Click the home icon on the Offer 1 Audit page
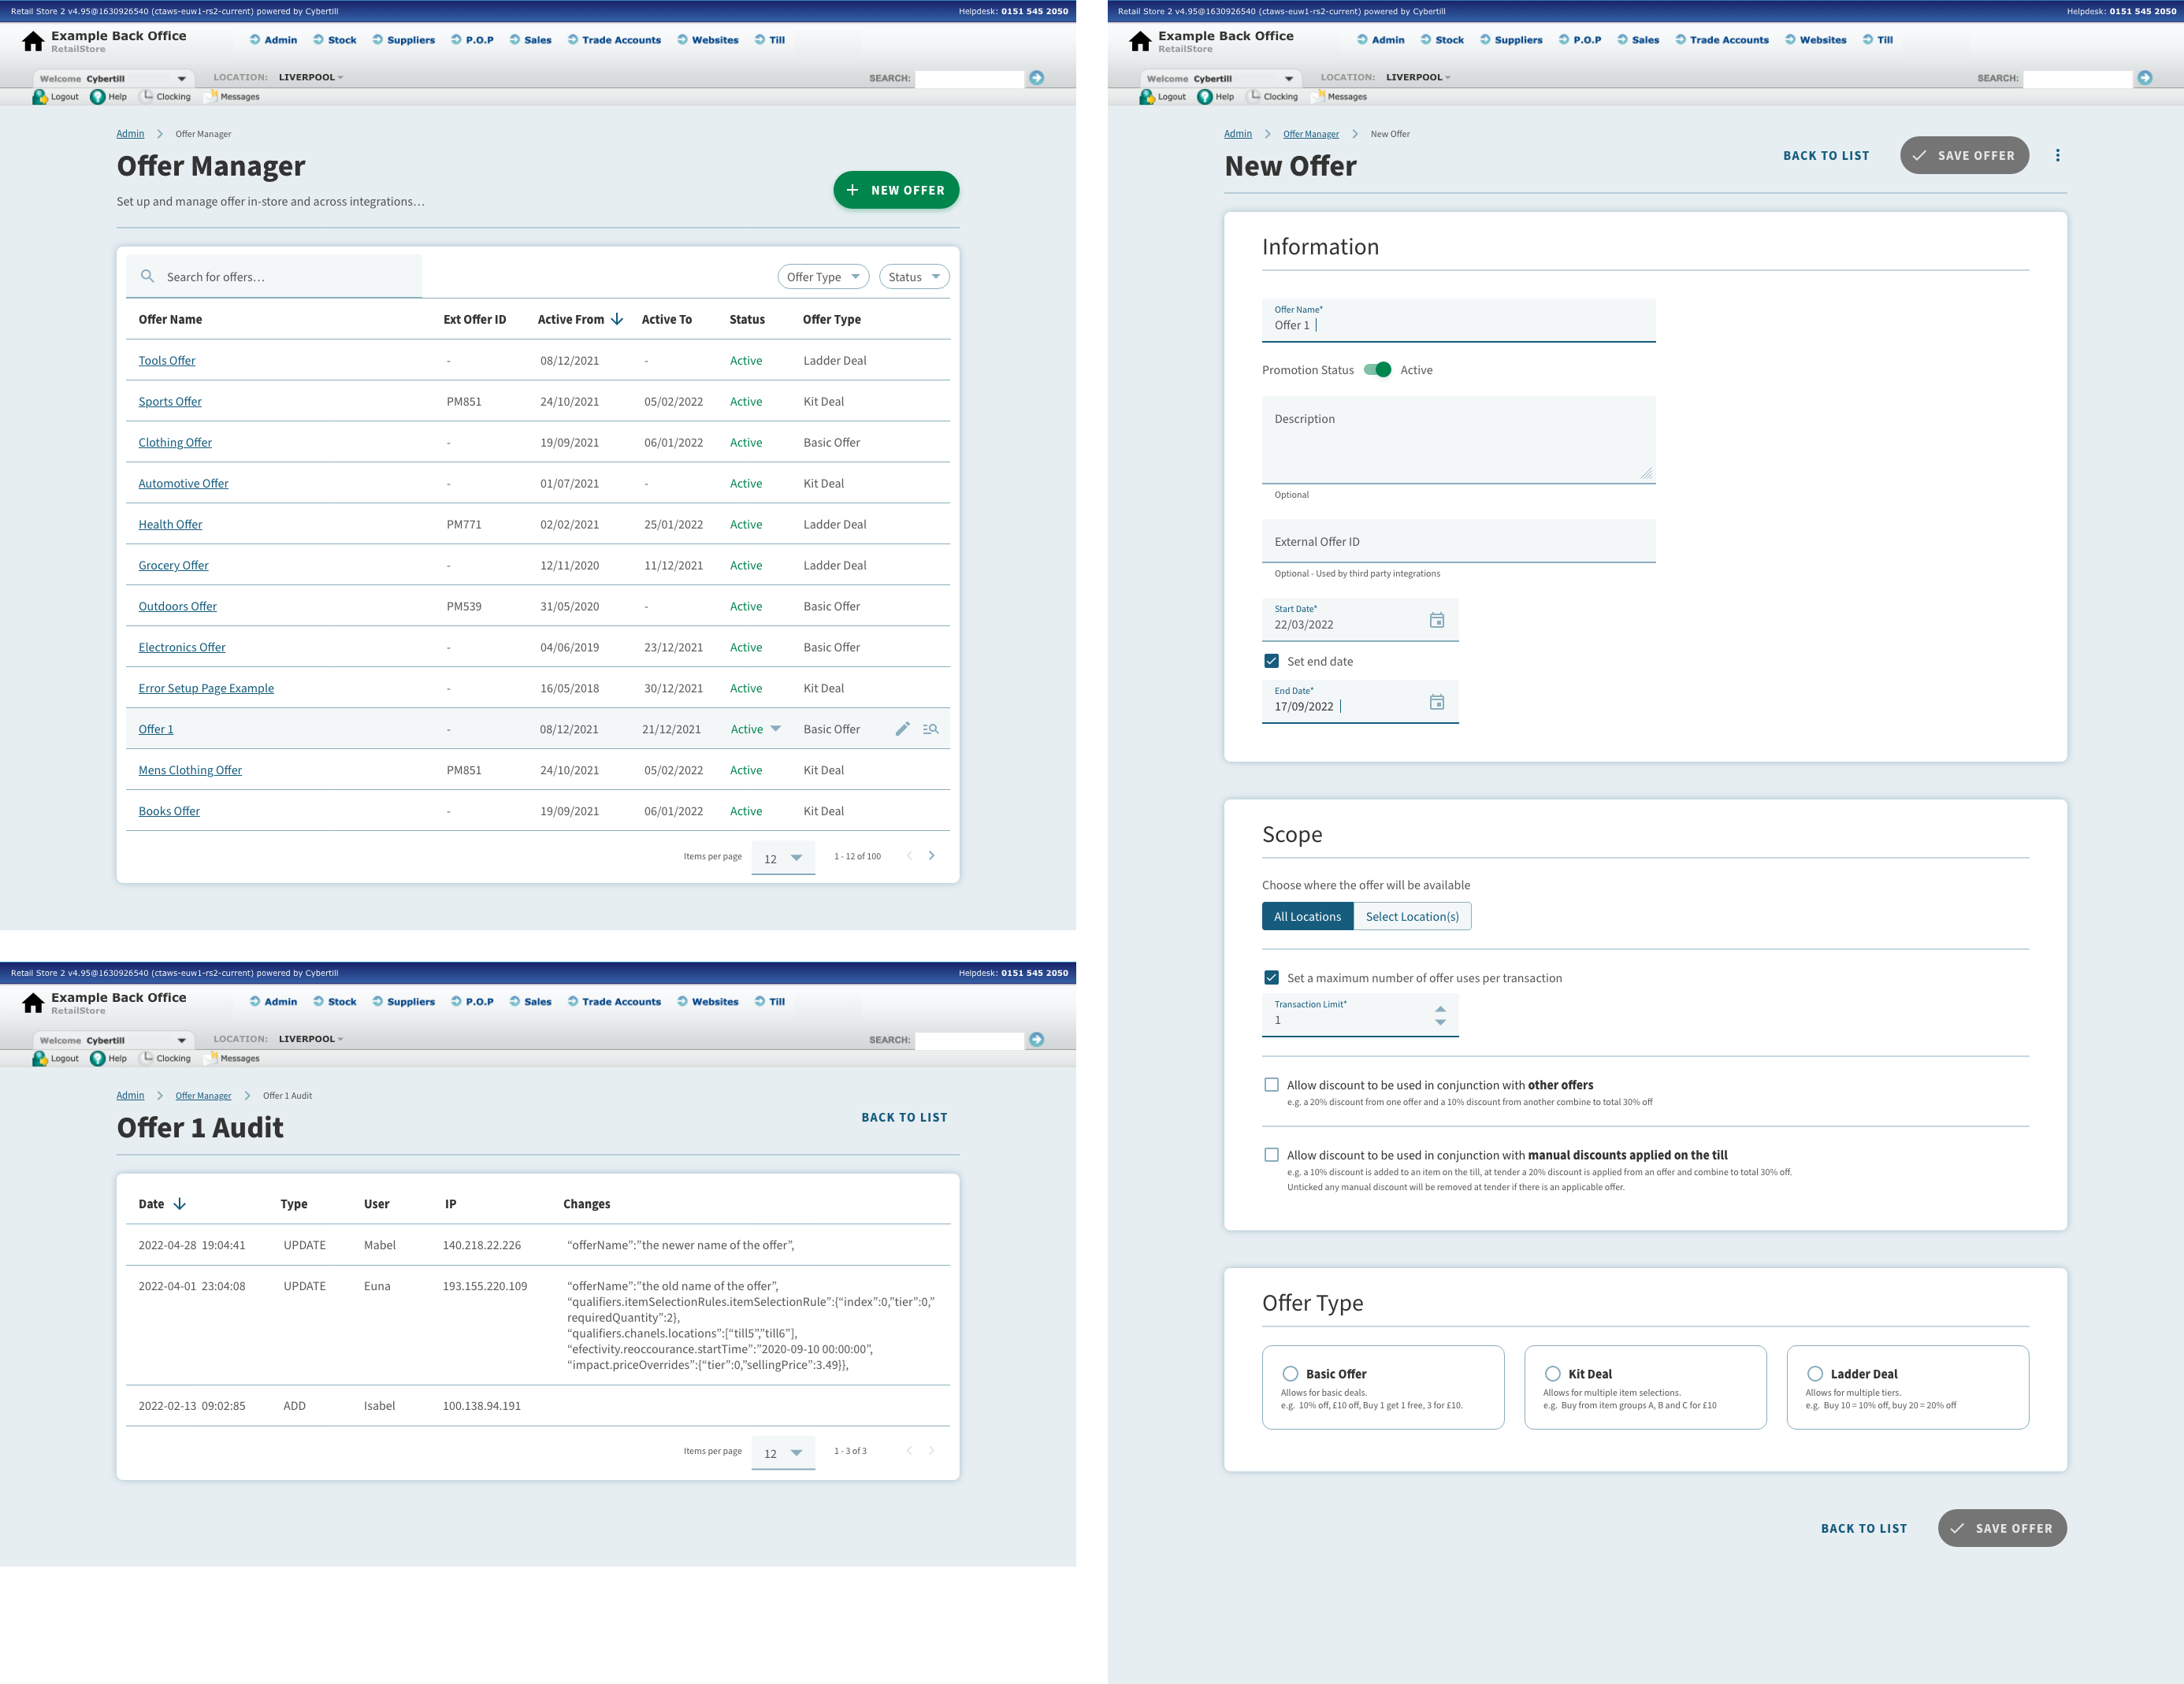 pos(33,1003)
